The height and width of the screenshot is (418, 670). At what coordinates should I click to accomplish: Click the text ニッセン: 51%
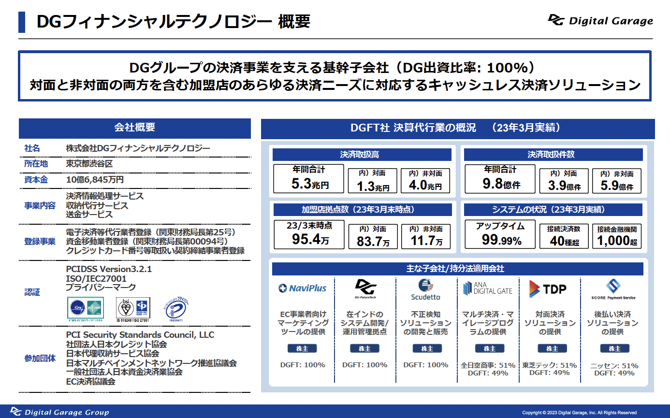tap(614, 366)
